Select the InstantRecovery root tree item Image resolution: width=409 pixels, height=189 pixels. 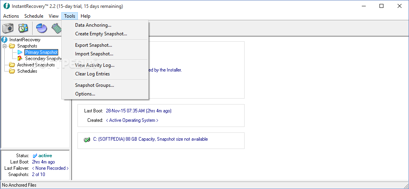click(25, 40)
